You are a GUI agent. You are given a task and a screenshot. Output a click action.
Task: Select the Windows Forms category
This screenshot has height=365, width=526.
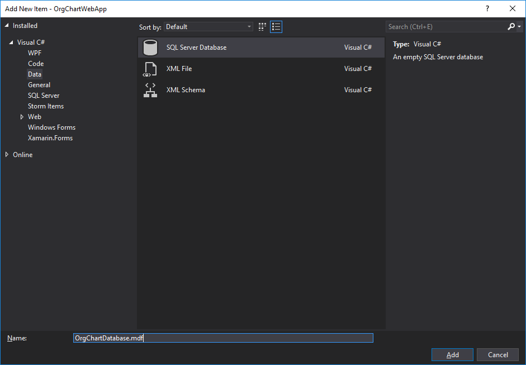51,127
